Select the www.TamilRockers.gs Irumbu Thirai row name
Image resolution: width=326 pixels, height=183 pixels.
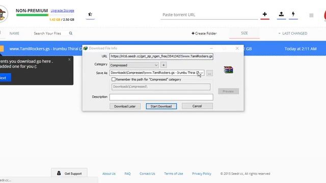[46, 49]
